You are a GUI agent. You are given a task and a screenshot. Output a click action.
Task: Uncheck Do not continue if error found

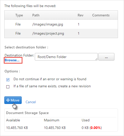coord(8,80)
